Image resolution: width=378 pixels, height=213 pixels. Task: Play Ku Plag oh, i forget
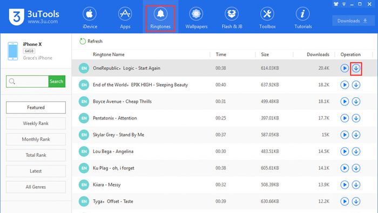pos(345,168)
